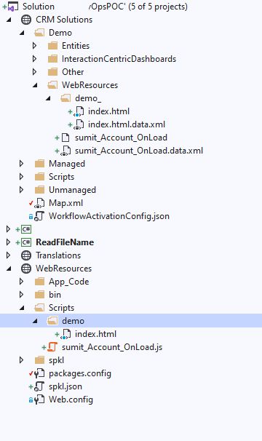This screenshot has height=441, width=262.
Task: Select Map.xml in the tree
Action: pos(65,203)
